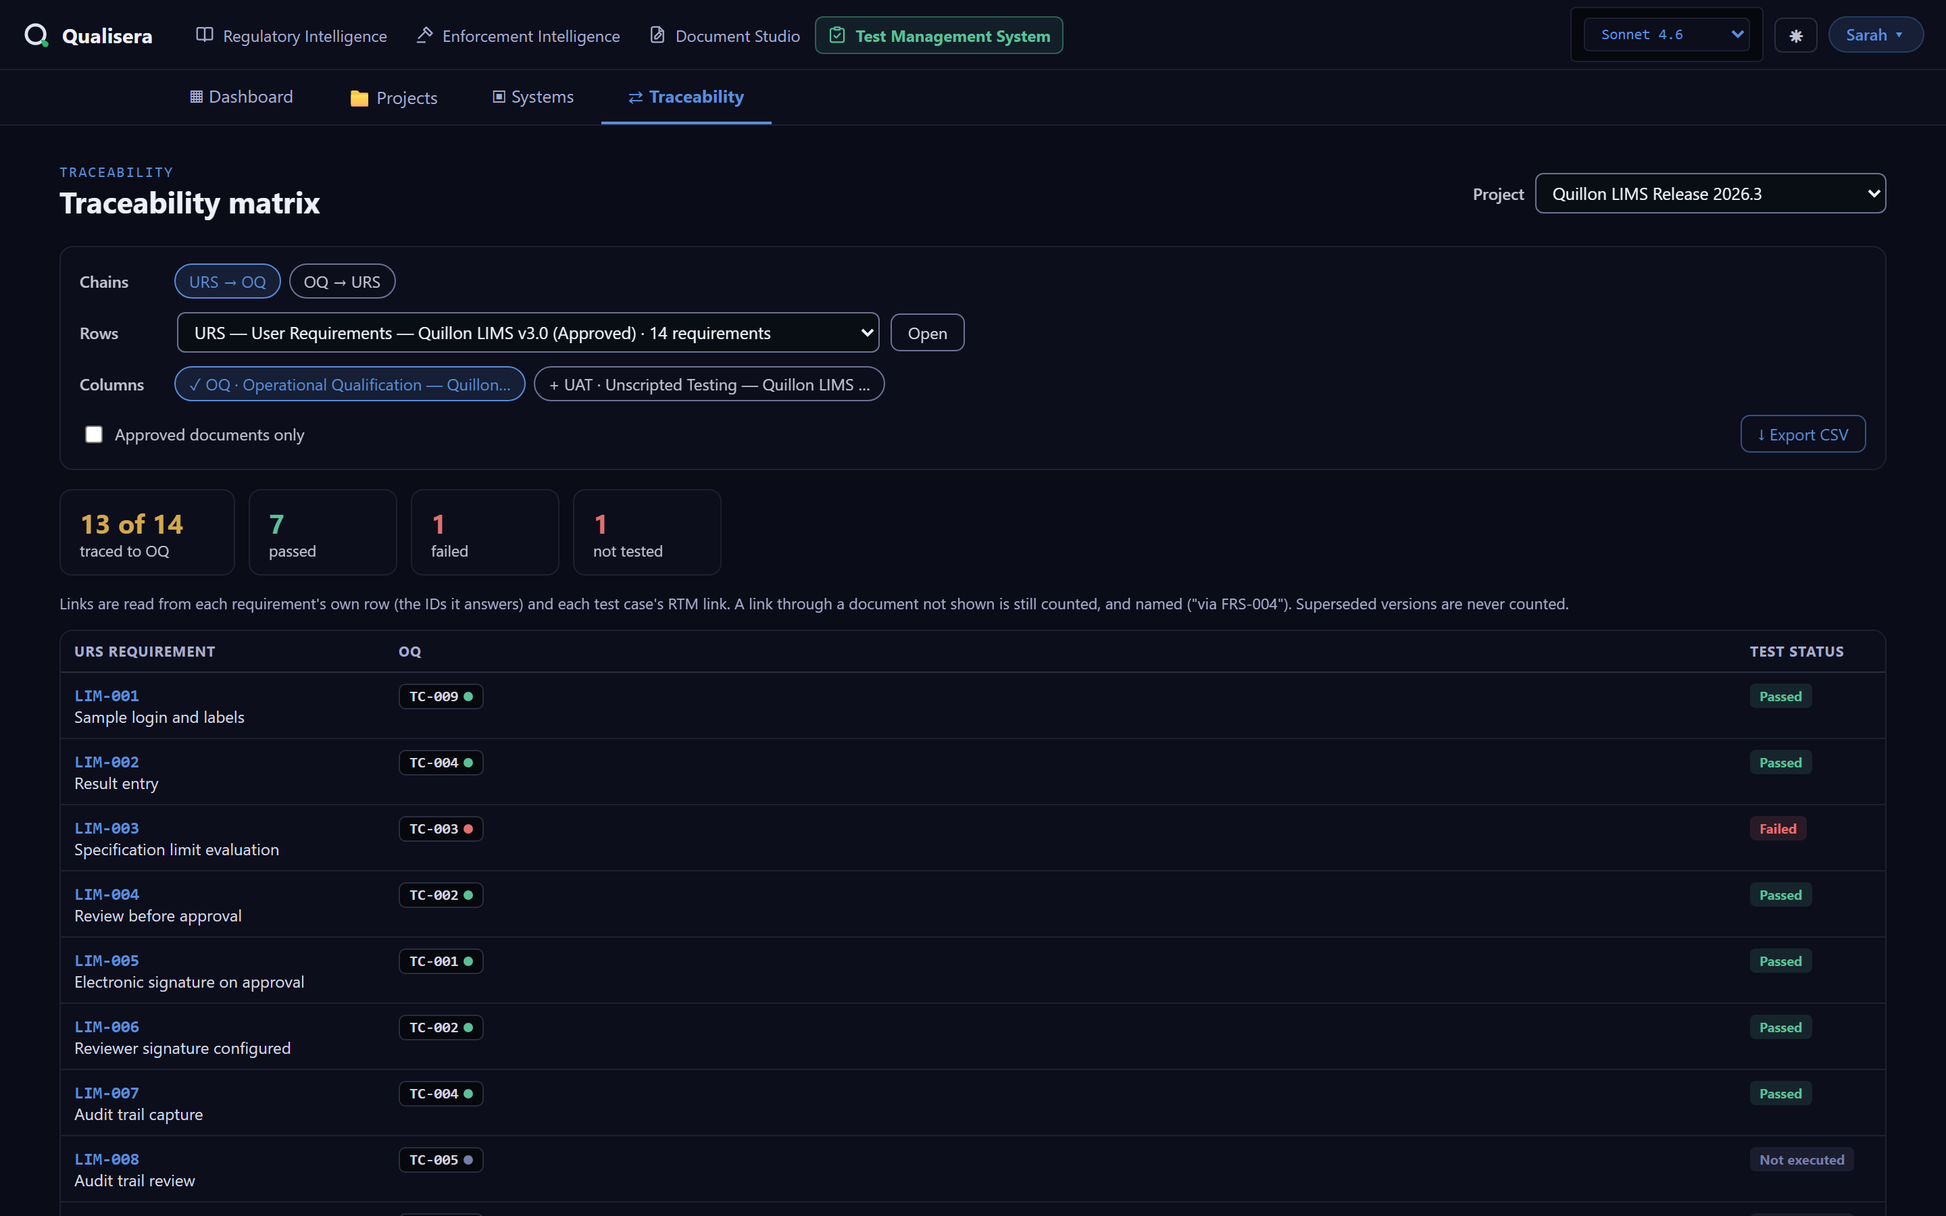Open the Systems tab
1946x1216 pixels.
point(533,97)
